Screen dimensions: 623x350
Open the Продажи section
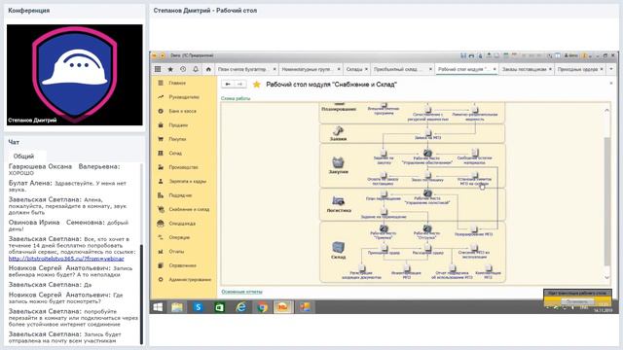178,125
